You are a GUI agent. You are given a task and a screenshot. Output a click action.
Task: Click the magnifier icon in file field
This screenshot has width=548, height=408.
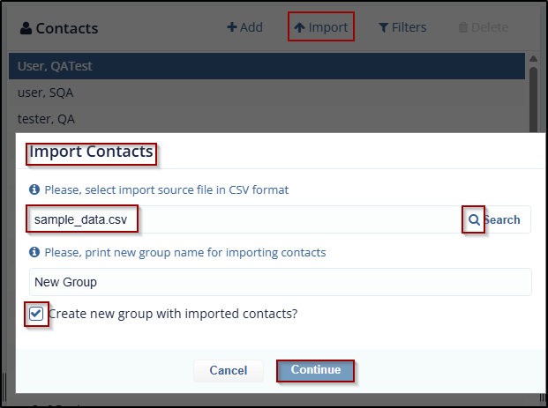(x=474, y=219)
